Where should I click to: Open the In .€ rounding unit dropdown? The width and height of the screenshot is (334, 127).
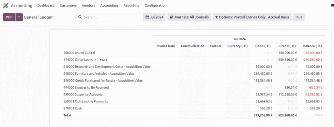coord(299,17)
